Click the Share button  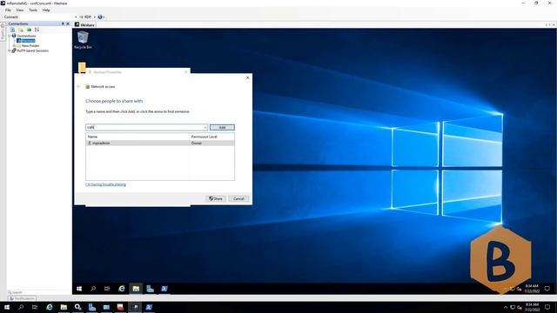[x=216, y=199]
